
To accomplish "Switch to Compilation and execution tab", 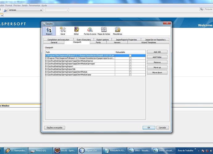I will 58,40.
